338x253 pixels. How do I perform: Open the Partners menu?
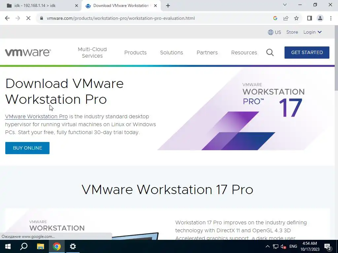[207, 52]
